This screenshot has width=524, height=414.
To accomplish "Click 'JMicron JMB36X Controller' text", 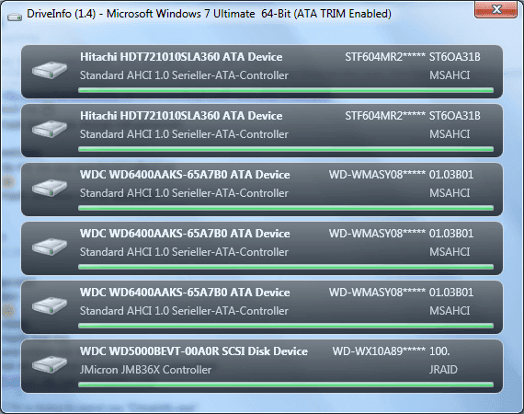I will click(x=145, y=370).
